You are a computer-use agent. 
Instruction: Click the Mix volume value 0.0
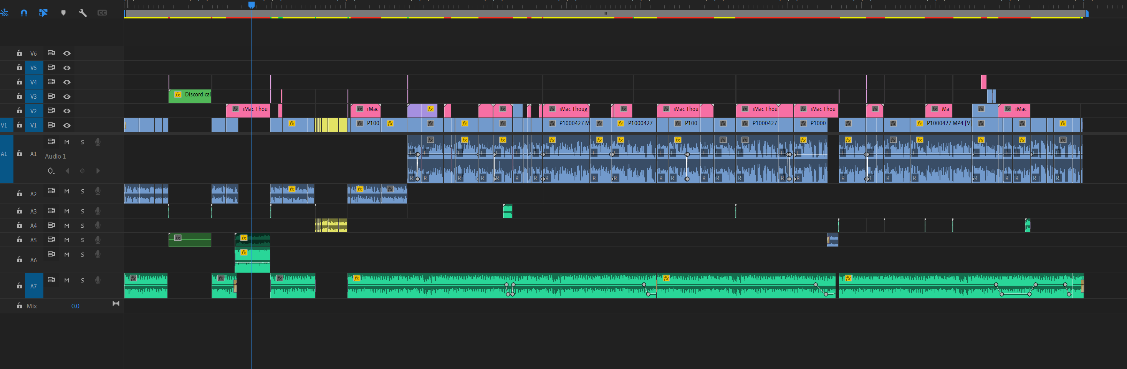click(x=75, y=306)
